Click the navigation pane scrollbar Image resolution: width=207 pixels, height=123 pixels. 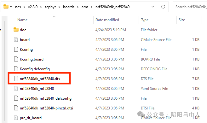click(4, 71)
